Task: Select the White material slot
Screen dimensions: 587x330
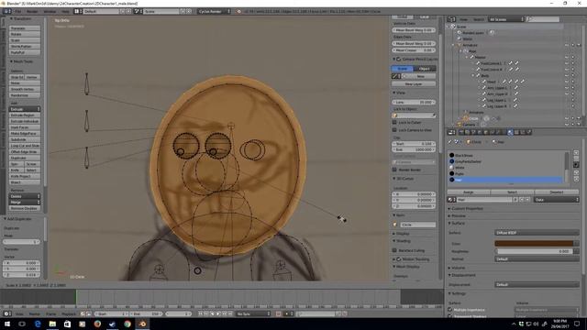Action: click(505, 168)
